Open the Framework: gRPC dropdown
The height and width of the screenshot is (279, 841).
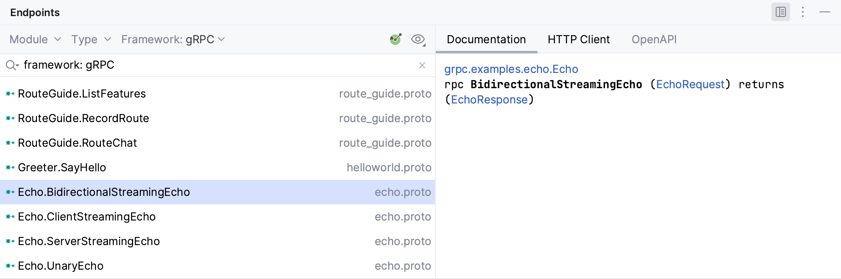pos(173,39)
